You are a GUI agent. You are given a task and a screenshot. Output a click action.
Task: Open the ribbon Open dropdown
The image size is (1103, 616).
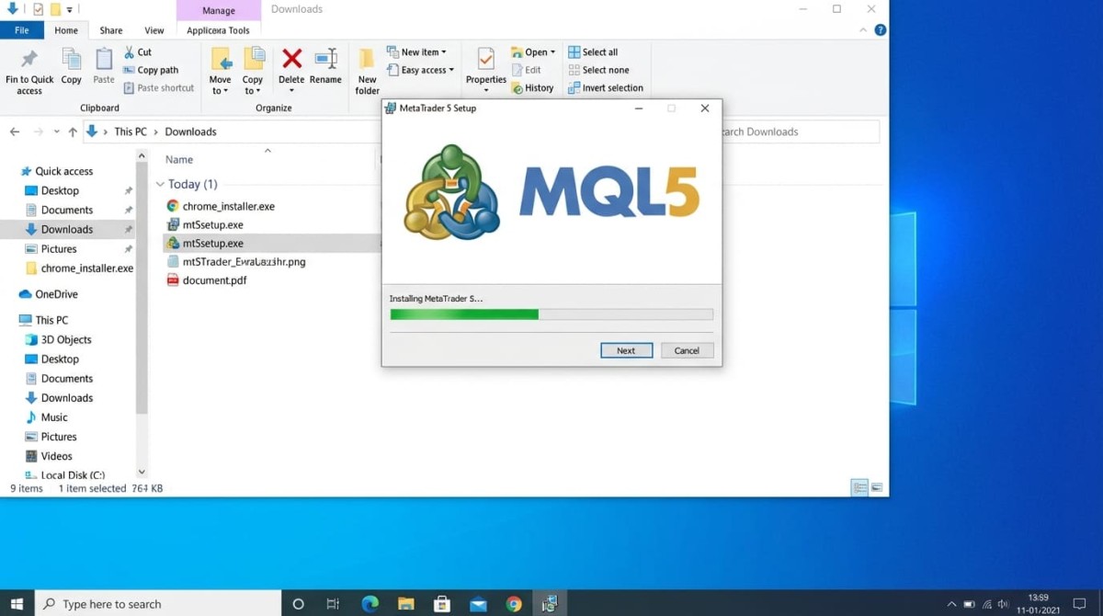pos(533,52)
